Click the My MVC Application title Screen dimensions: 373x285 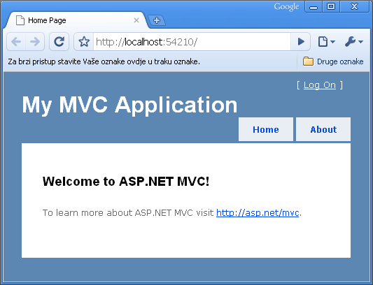tap(129, 105)
